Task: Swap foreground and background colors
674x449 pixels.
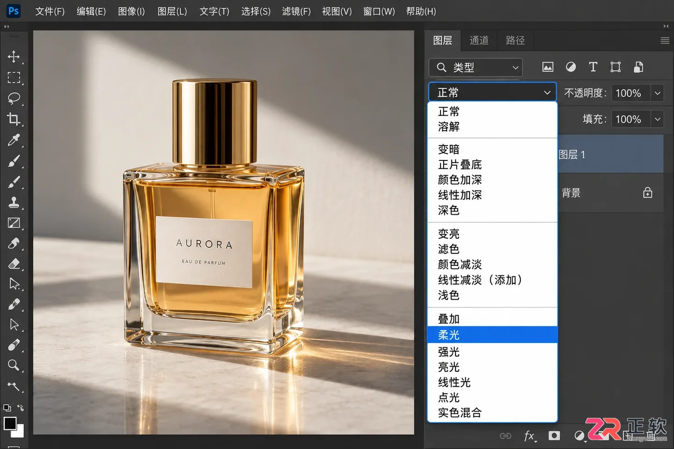Action: click(x=21, y=408)
